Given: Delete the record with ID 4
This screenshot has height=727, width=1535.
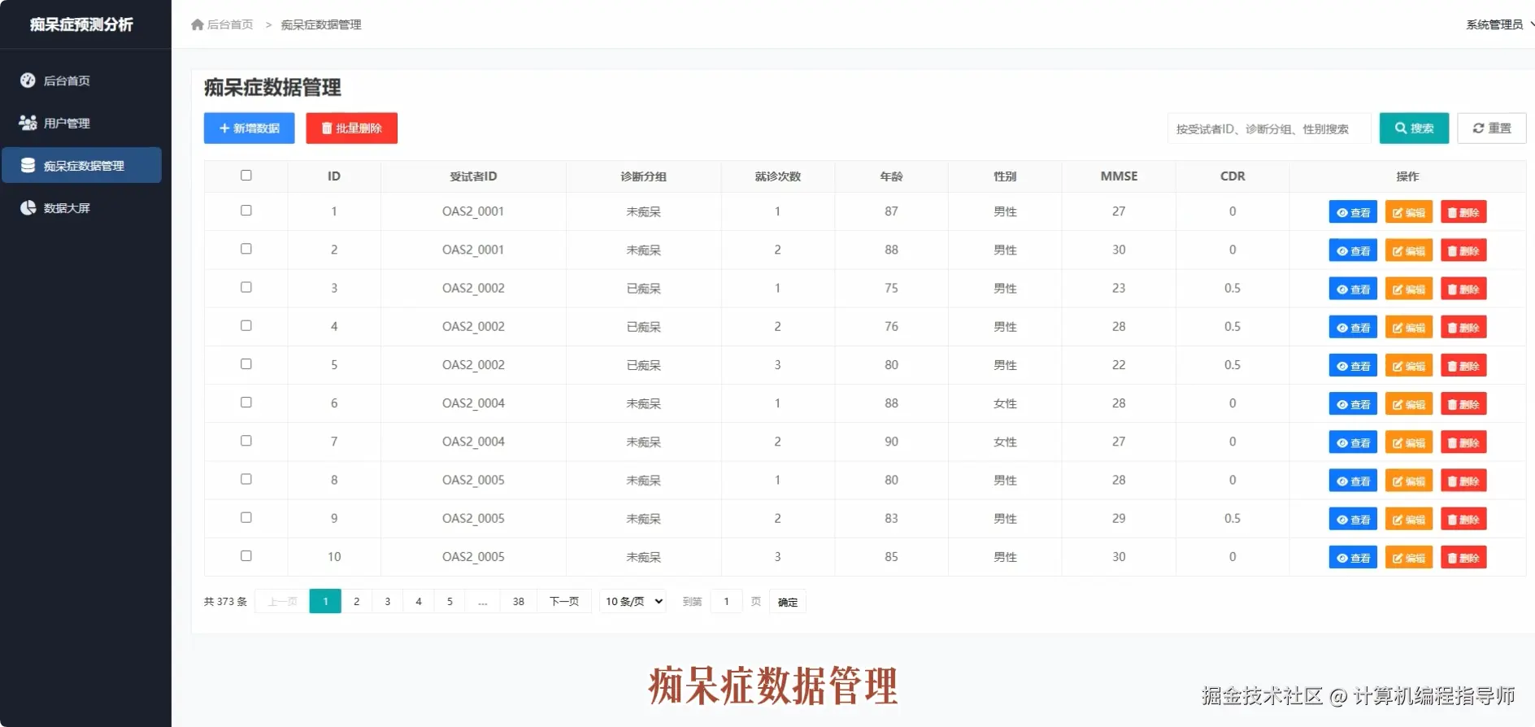Looking at the screenshot, I should [1463, 327].
